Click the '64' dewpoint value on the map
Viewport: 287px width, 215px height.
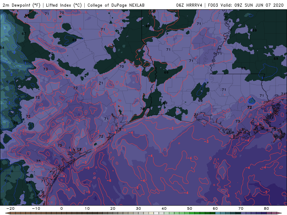2,48
